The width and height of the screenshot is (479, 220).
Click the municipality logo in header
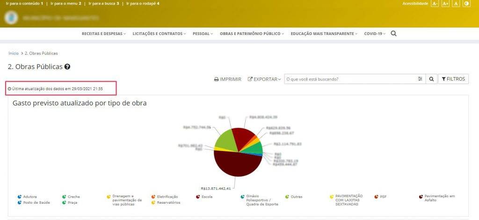tap(12, 18)
